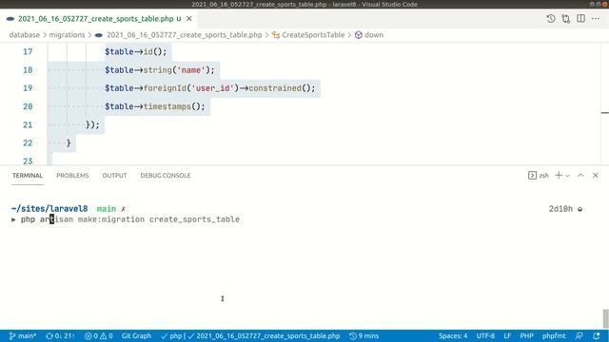Click the '9 mins' time tracker status item
The height and width of the screenshot is (342, 609).
point(363,335)
